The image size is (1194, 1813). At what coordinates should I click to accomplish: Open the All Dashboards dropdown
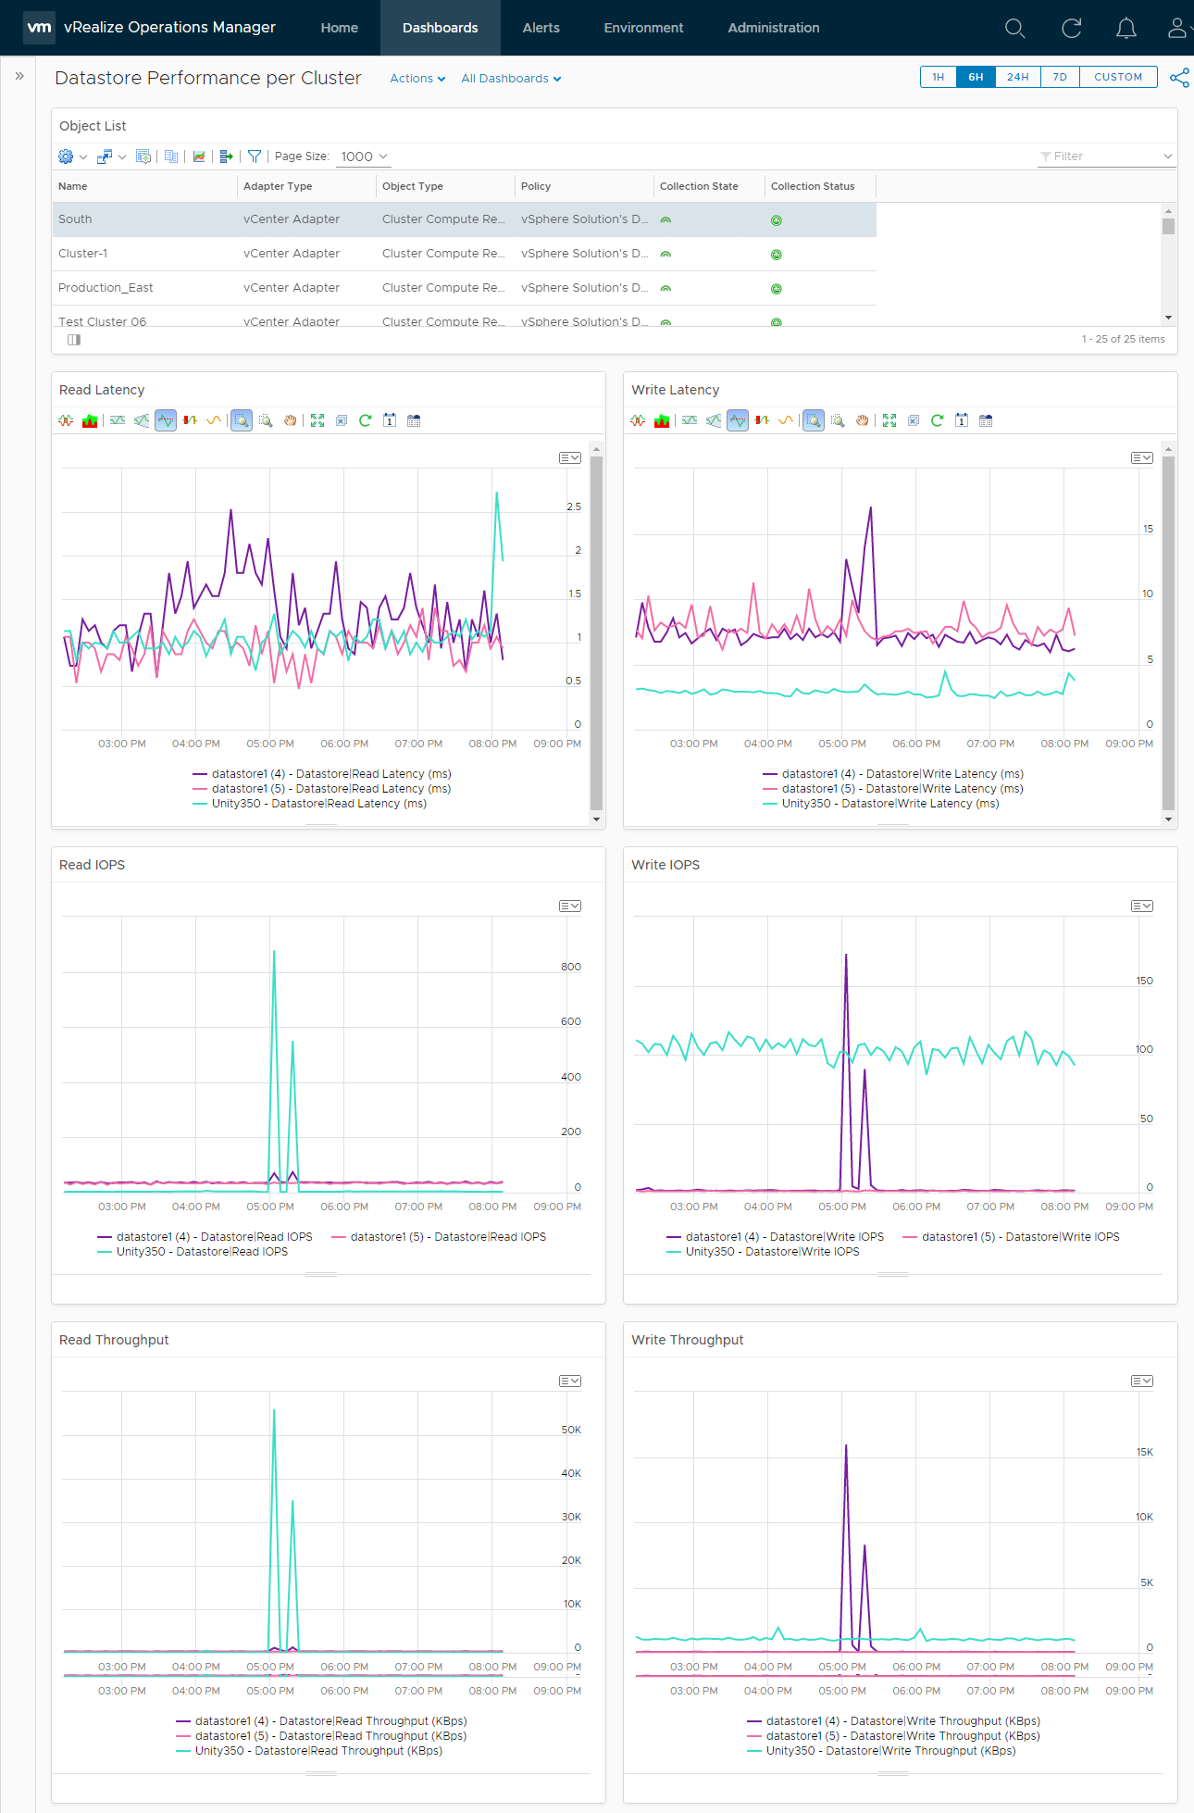(x=511, y=79)
